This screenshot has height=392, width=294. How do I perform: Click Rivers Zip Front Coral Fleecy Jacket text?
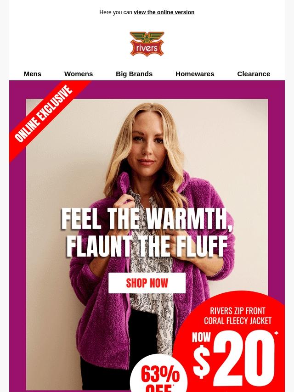pos(237,316)
